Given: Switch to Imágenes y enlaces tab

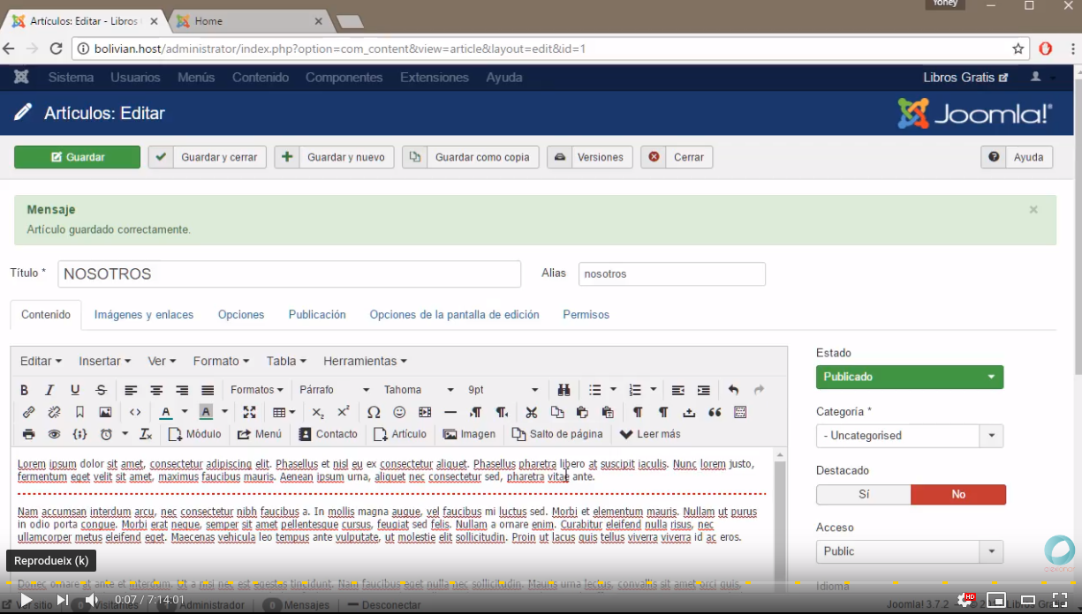Looking at the screenshot, I should (144, 315).
